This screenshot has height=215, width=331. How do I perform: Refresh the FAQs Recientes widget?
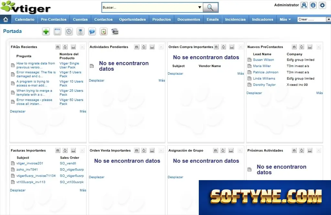pos(65,47)
